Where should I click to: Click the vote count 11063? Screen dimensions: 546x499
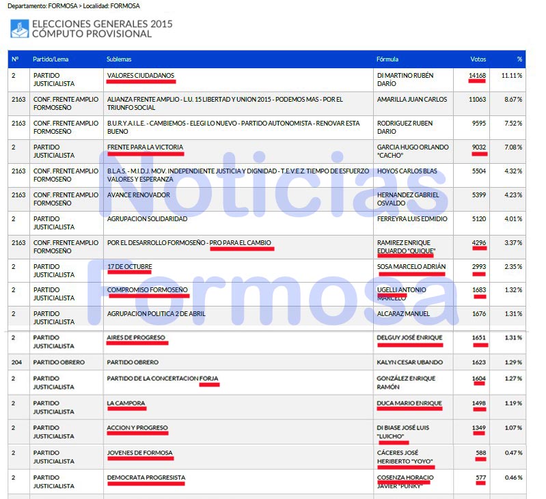pos(477,100)
